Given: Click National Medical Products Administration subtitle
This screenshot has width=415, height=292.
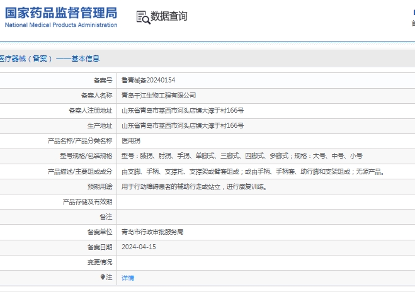Looking at the screenshot, I should [x=61, y=25].
